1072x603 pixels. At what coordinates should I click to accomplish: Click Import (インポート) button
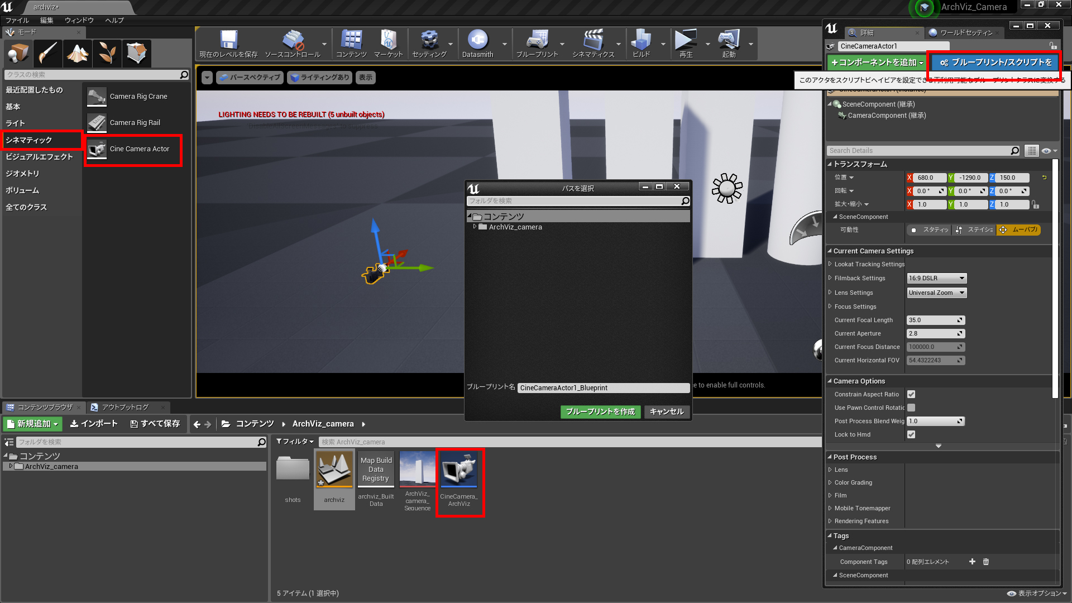(94, 424)
